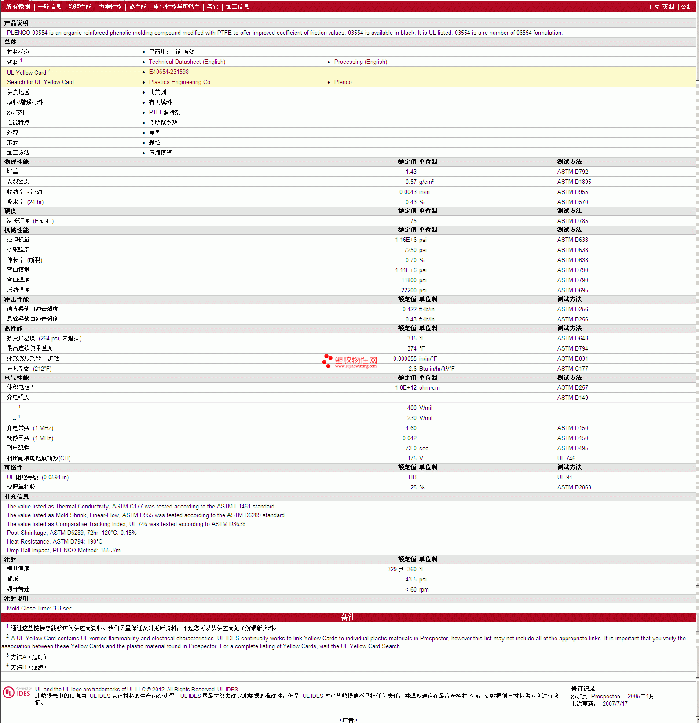Click the ASTM D149 test method

[x=572, y=398]
